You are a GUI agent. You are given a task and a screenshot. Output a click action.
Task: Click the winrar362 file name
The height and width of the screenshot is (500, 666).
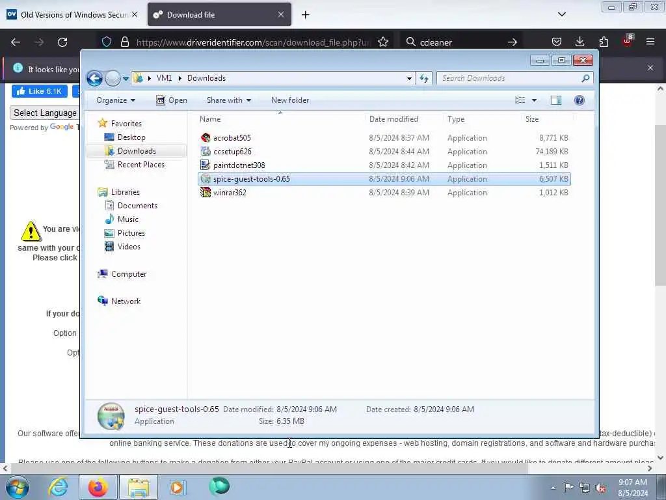pyautogui.click(x=230, y=193)
